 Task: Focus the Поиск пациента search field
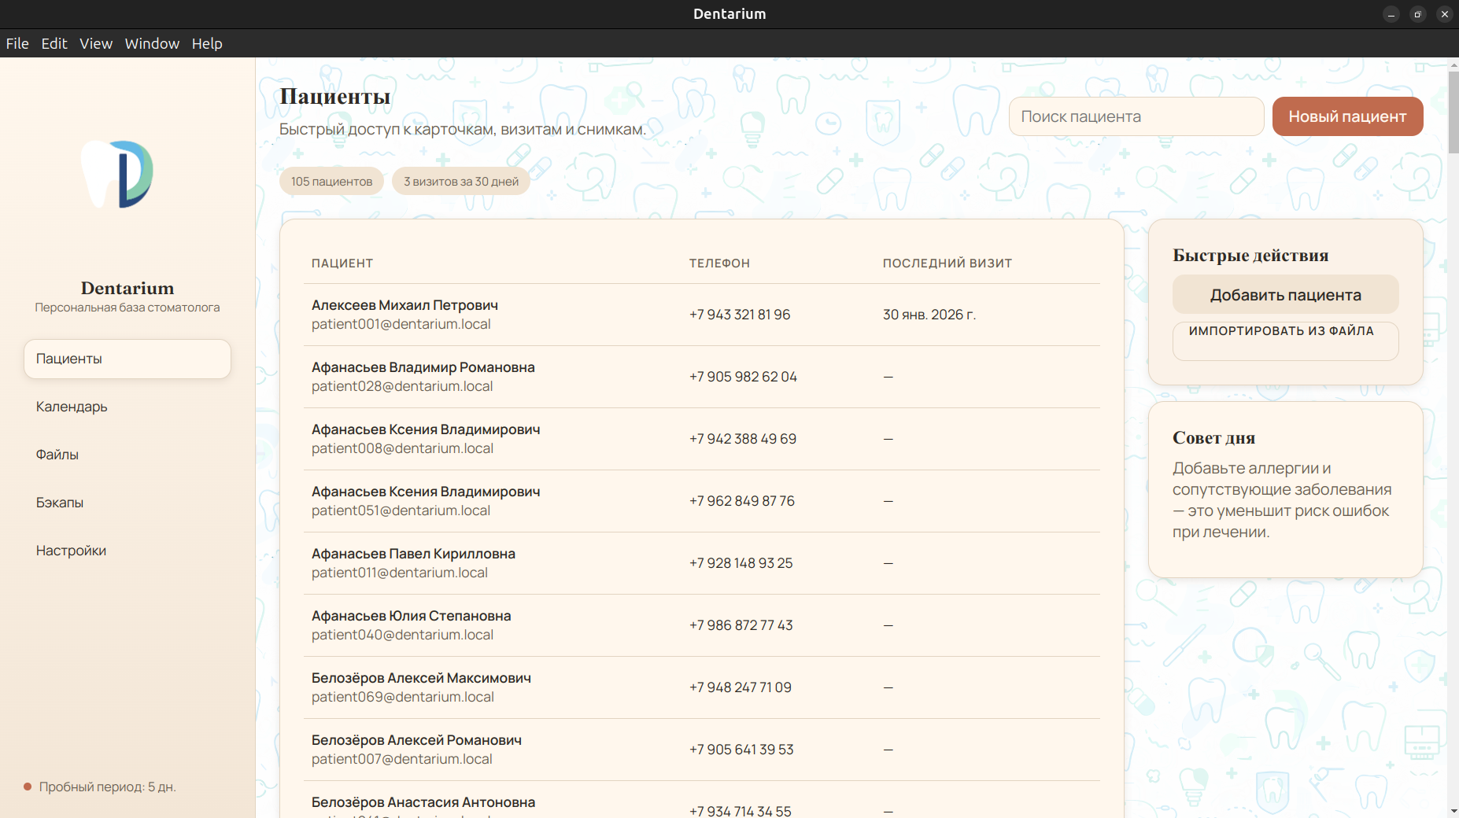1136,116
